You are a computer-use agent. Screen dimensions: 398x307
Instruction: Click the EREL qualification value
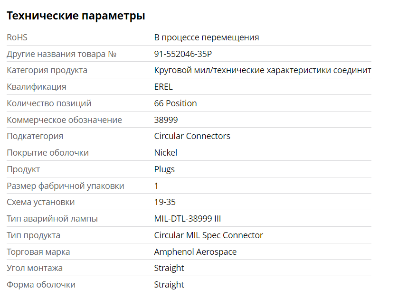coord(163,87)
